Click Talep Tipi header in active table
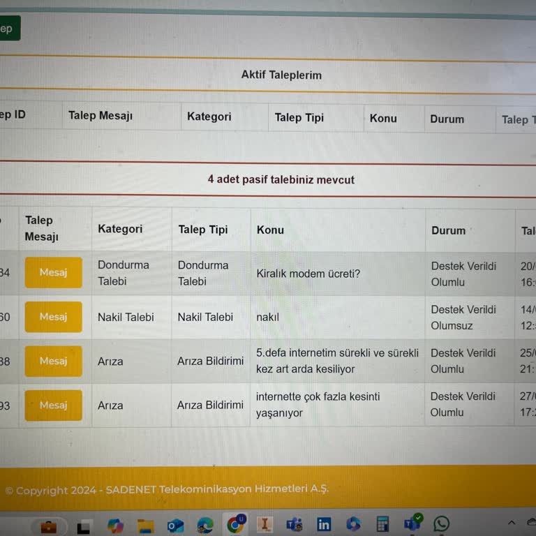536x536 pixels. 299,117
